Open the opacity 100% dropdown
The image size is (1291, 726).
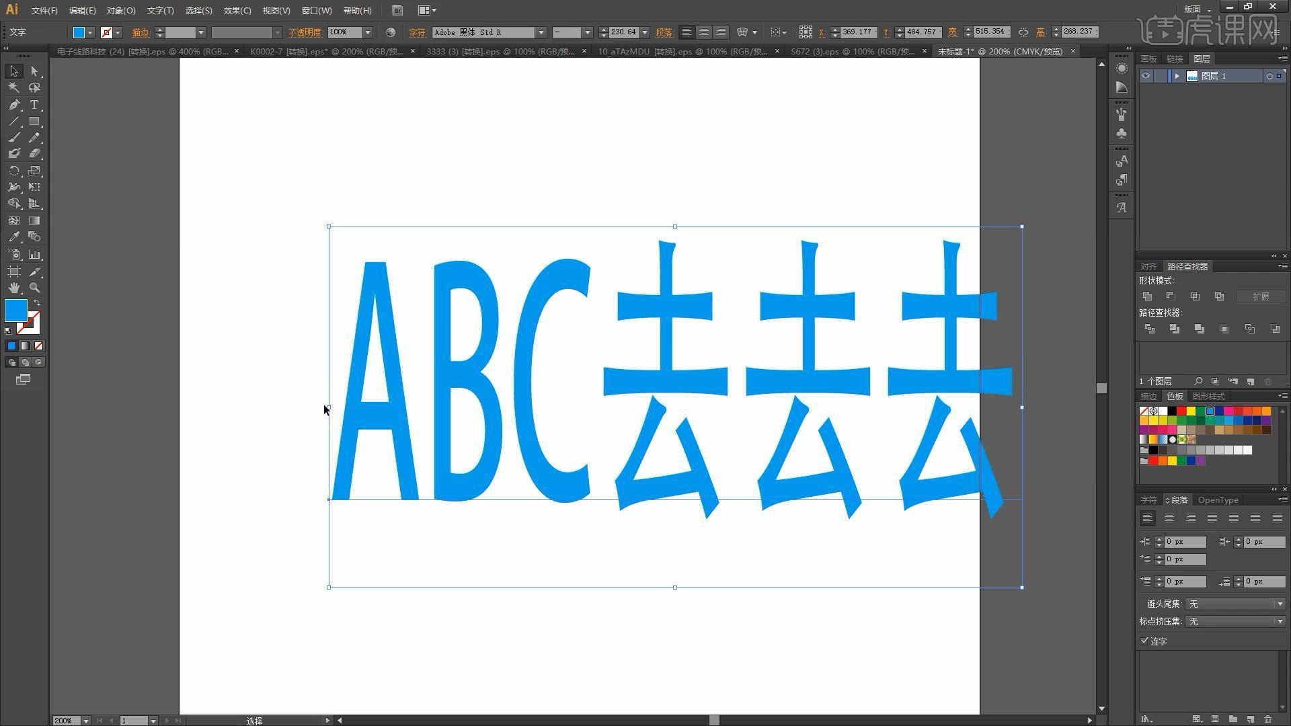[x=368, y=32]
